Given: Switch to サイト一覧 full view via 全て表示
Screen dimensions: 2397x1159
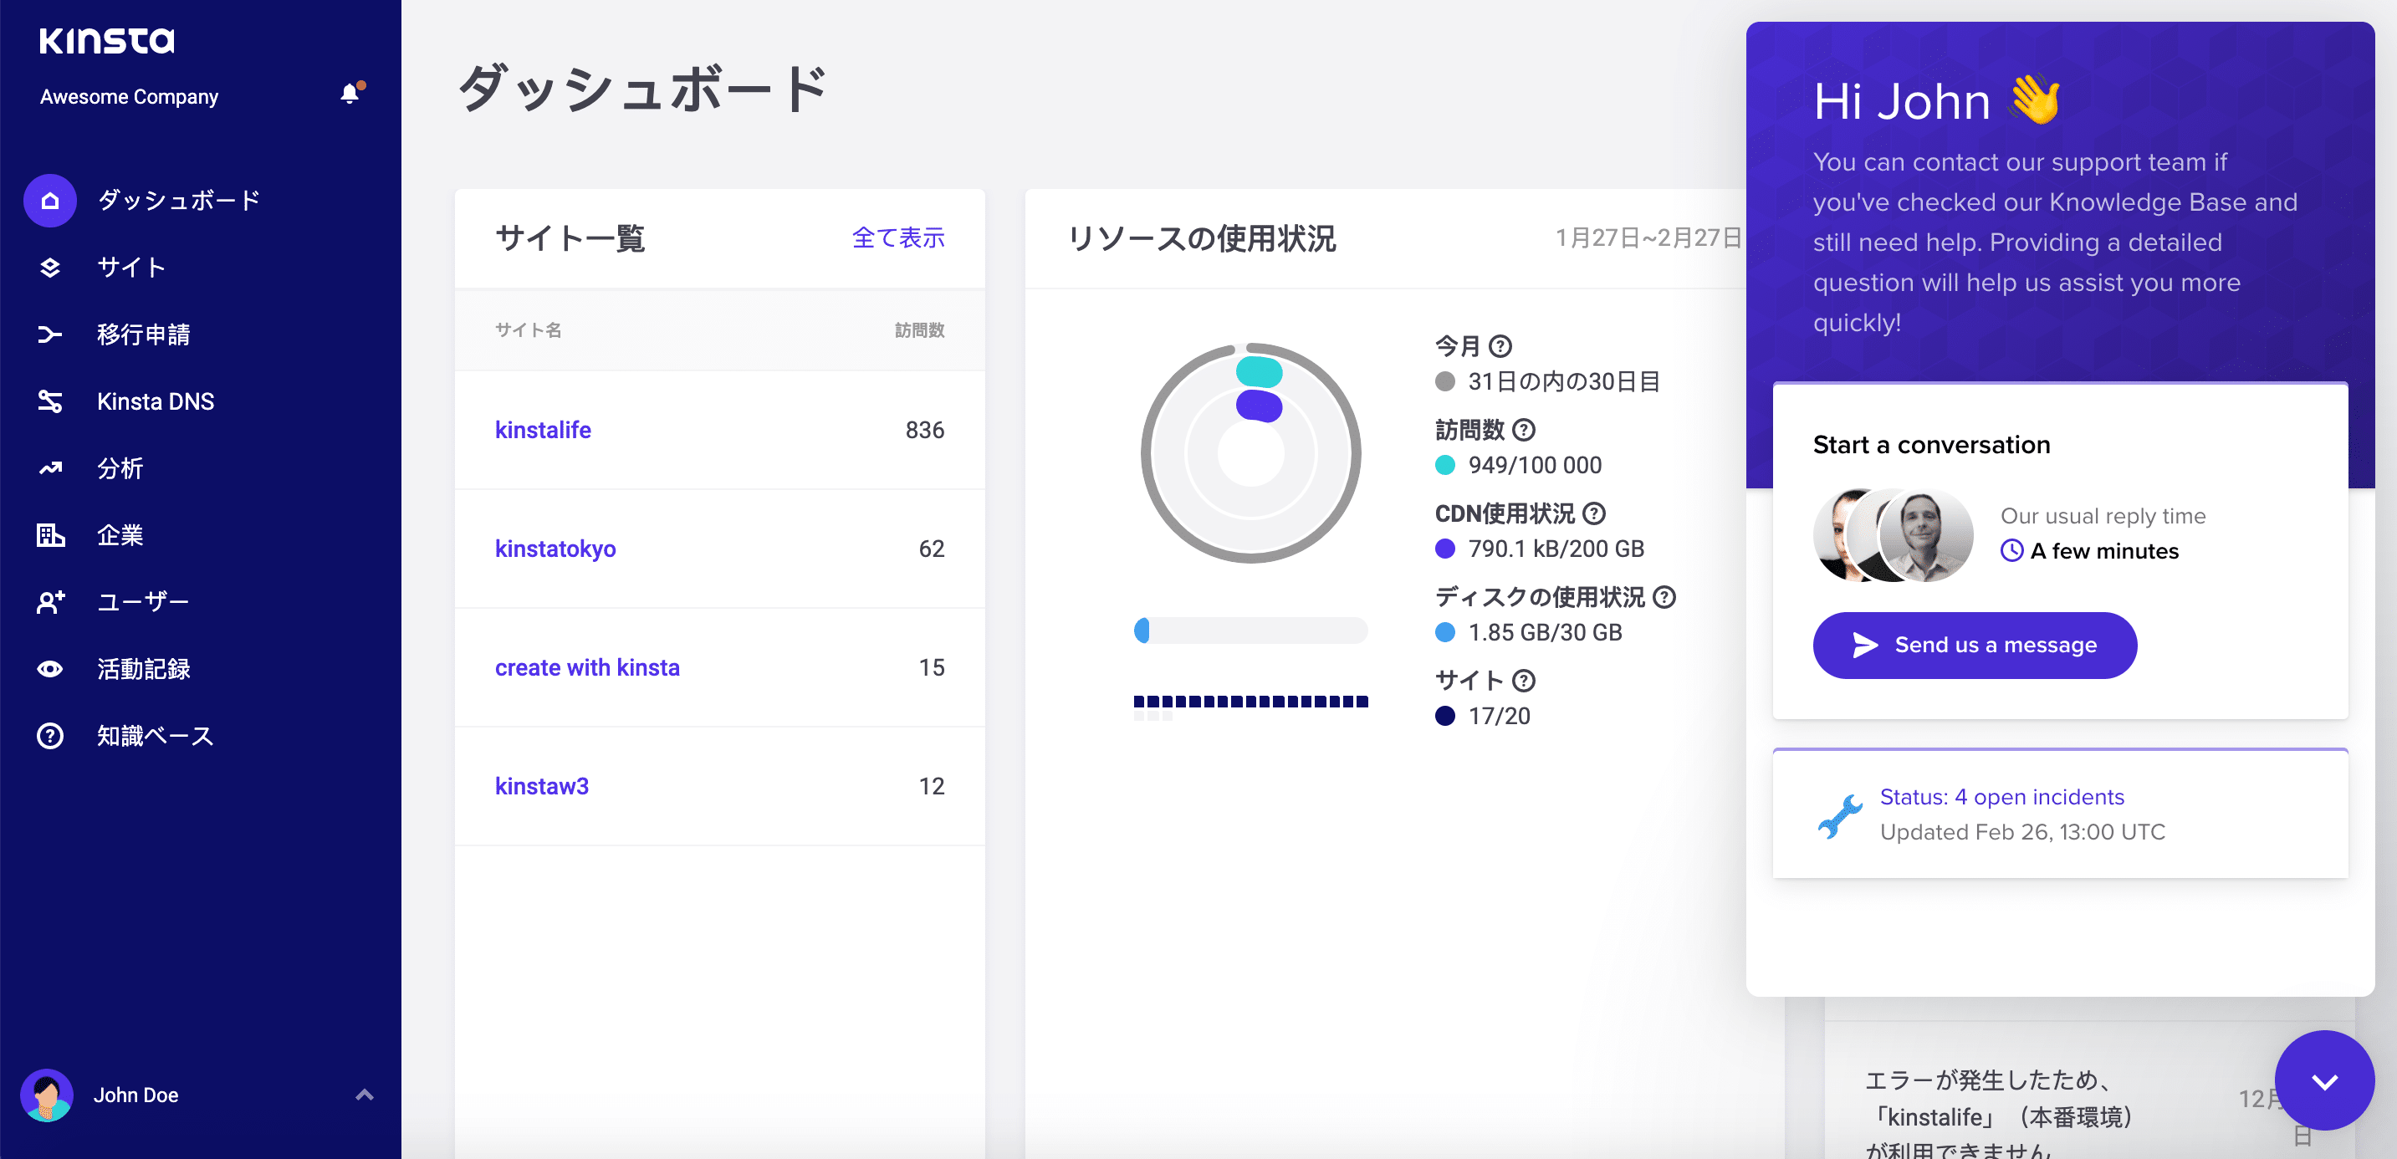Looking at the screenshot, I should click(x=899, y=238).
